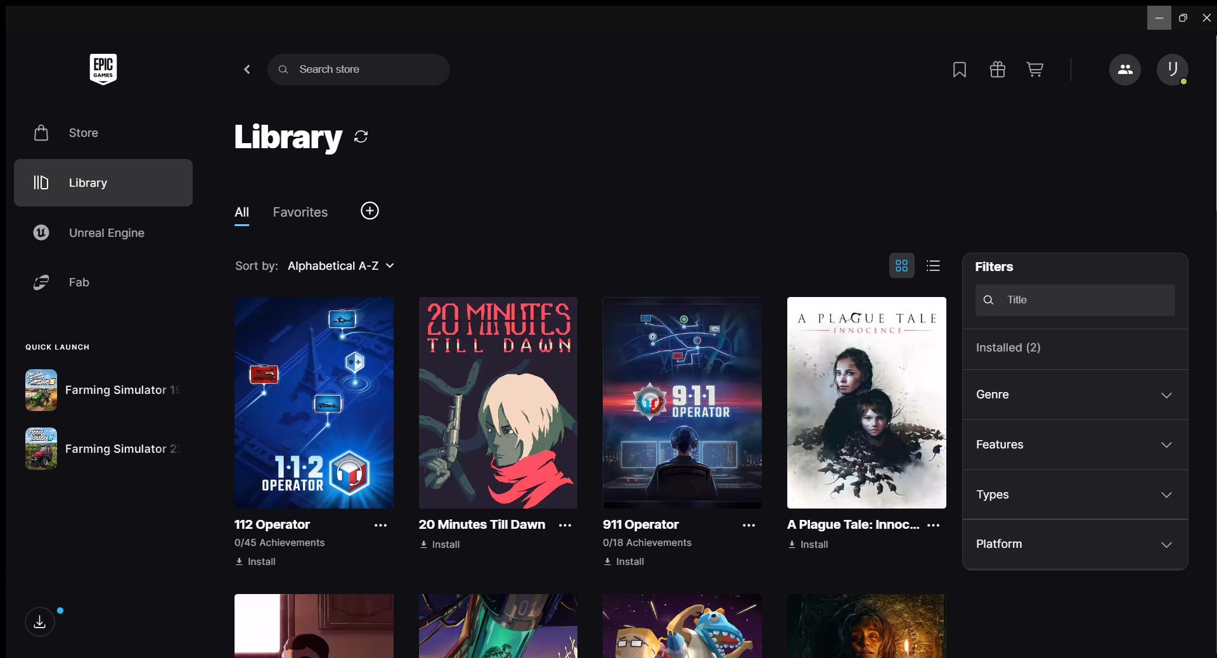Screen dimensions: 1217x658
Task: Click the A Plague Tale: Innoc... title
Action: pos(853,524)
